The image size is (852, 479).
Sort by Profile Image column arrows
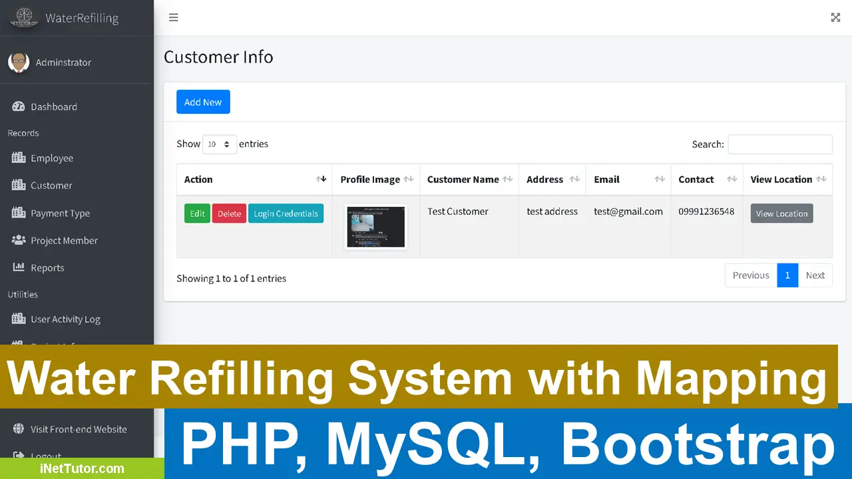(409, 179)
